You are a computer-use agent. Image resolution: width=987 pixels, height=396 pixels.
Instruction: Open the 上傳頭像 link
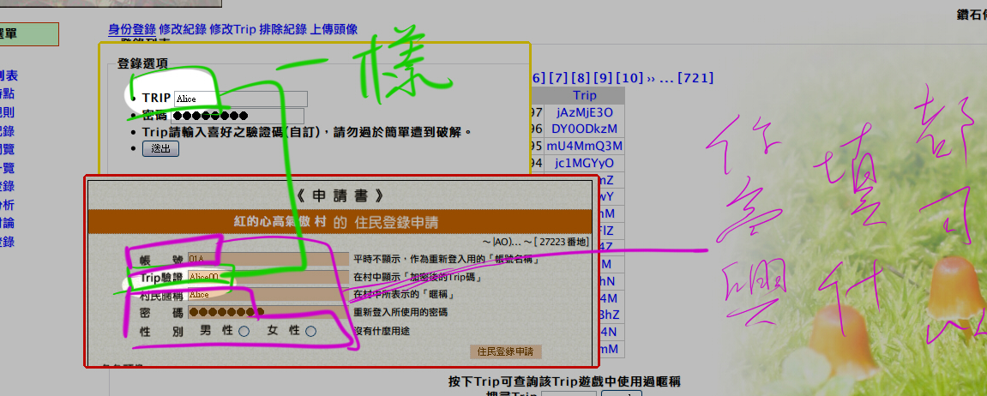[334, 29]
